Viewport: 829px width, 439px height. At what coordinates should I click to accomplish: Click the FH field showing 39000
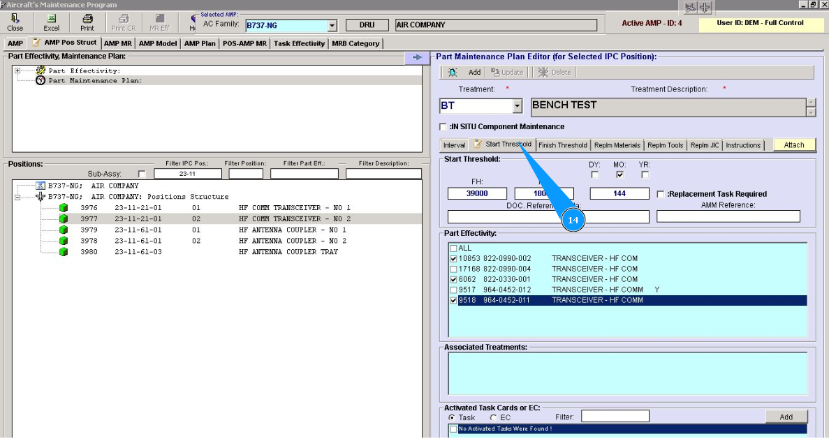(477, 193)
